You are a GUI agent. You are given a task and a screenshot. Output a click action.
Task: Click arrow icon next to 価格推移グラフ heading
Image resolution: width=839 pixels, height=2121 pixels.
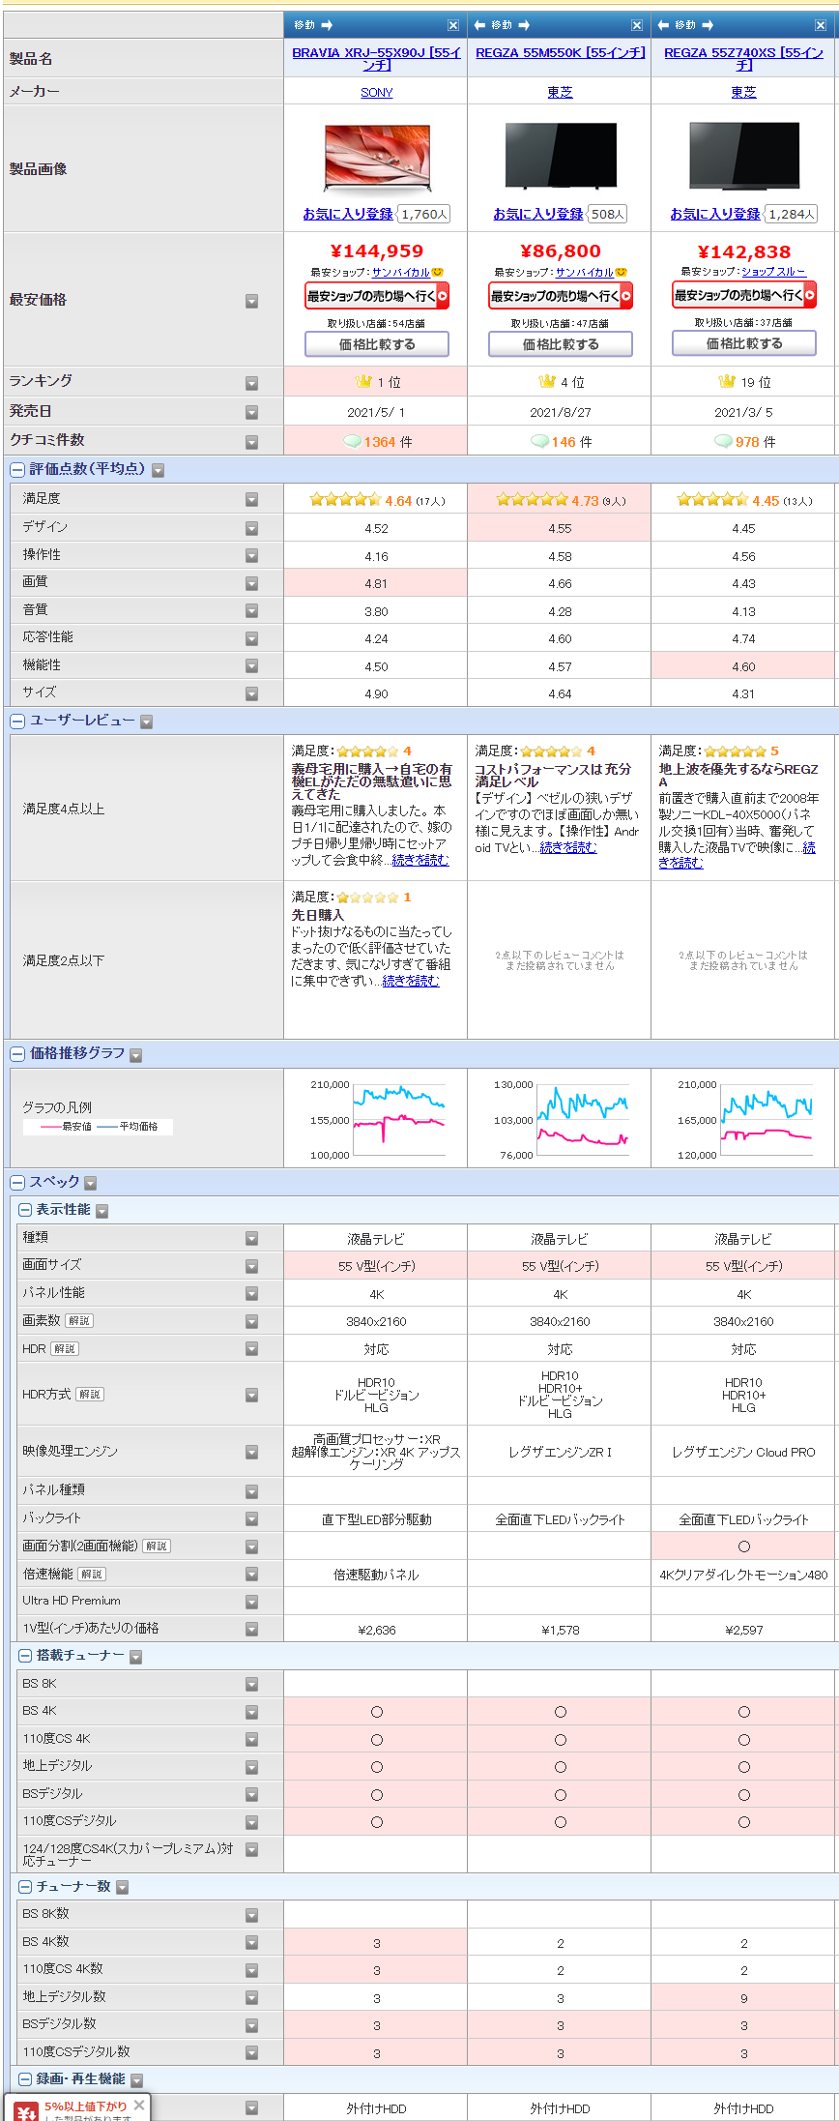click(x=136, y=1055)
